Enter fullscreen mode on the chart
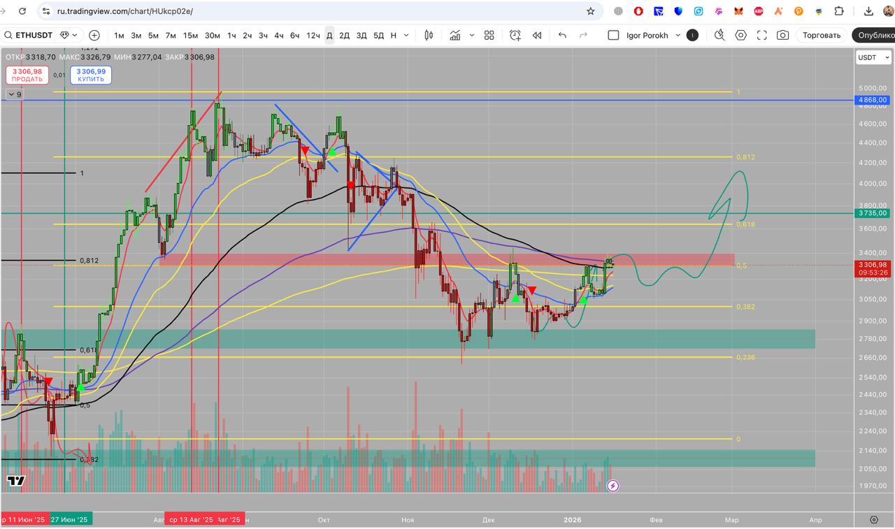895x529 pixels. [762, 36]
